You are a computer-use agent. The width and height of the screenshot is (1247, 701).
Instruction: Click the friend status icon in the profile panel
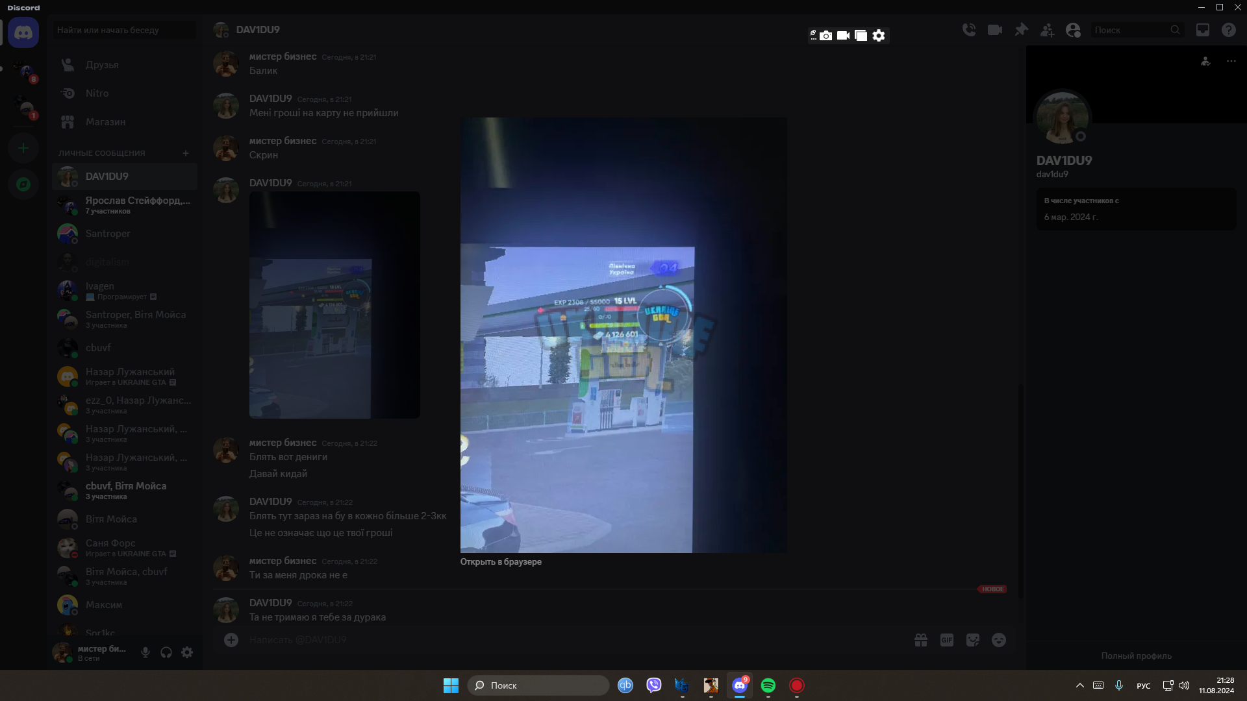click(x=1205, y=61)
